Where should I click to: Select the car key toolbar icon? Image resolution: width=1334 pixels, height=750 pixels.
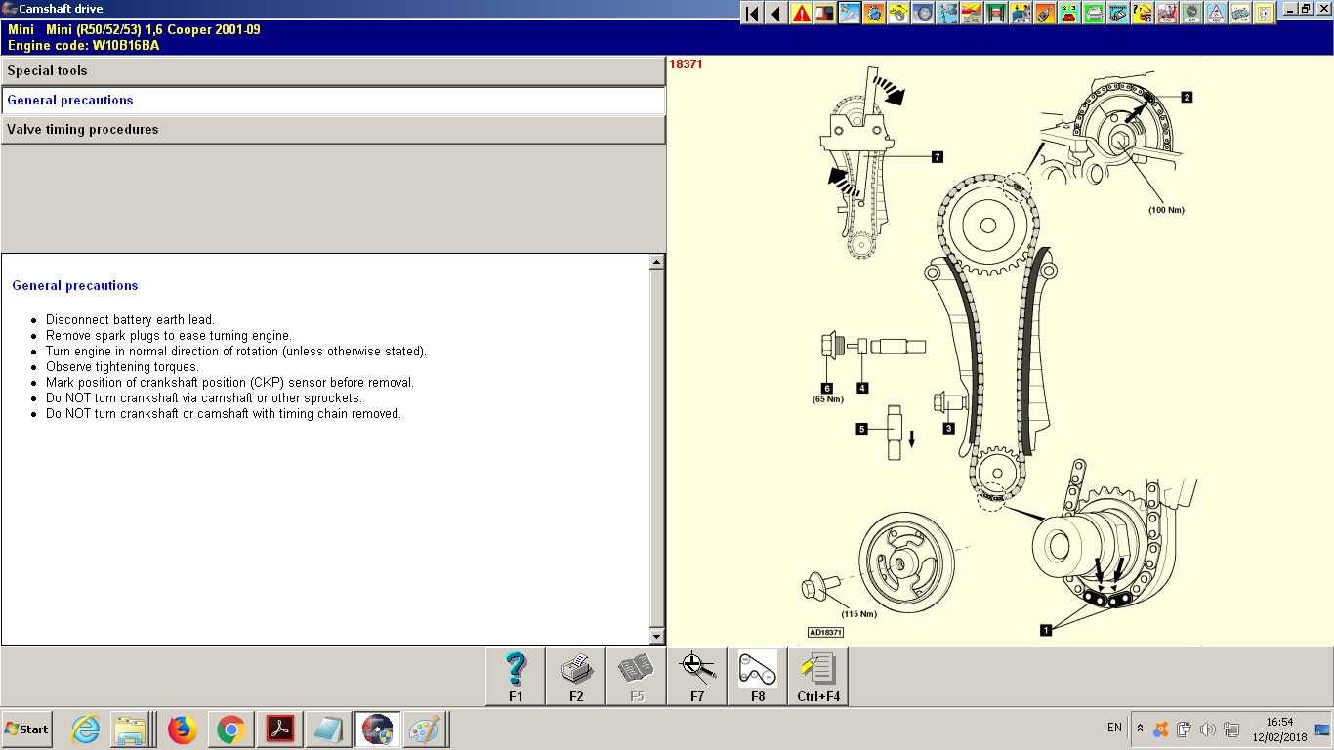click(1045, 14)
